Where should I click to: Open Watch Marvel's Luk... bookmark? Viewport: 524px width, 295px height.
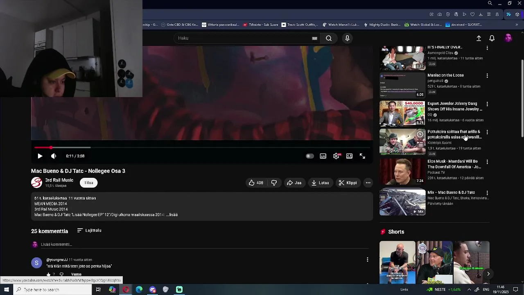click(x=341, y=25)
